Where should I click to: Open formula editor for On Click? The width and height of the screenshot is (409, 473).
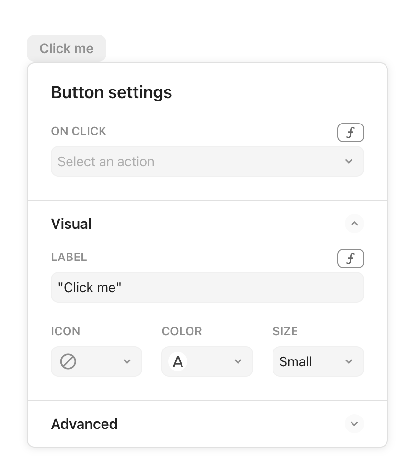point(350,133)
